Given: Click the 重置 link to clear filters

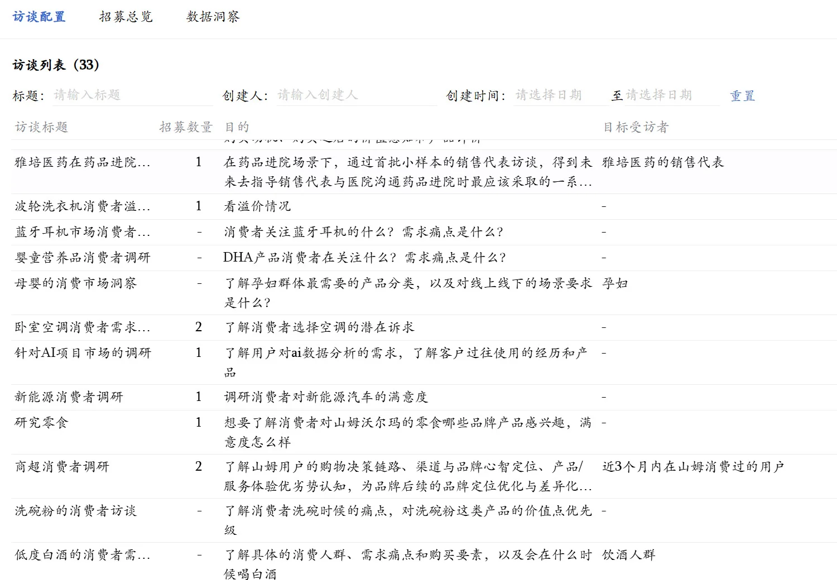Looking at the screenshot, I should pyautogui.click(x=743, y=96).
